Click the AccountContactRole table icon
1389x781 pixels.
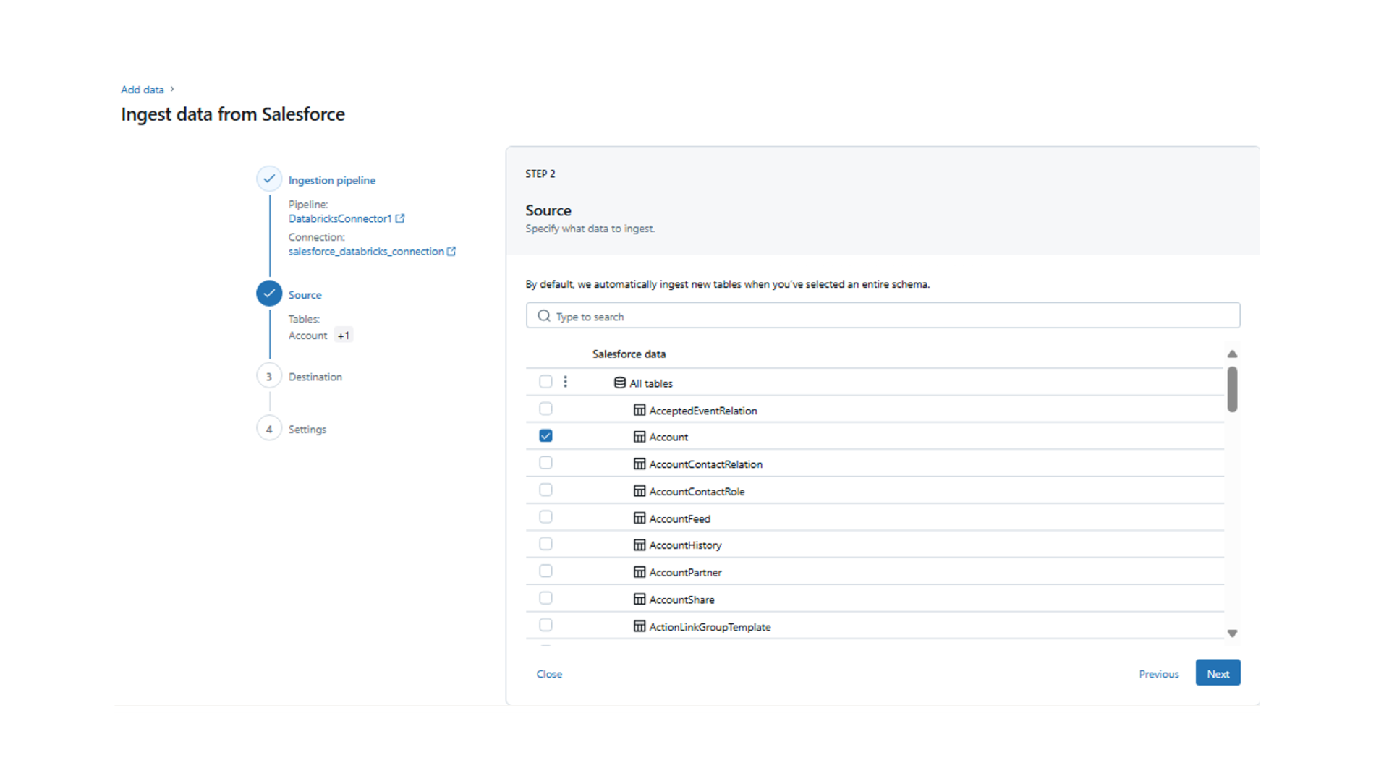pos(640,491)
